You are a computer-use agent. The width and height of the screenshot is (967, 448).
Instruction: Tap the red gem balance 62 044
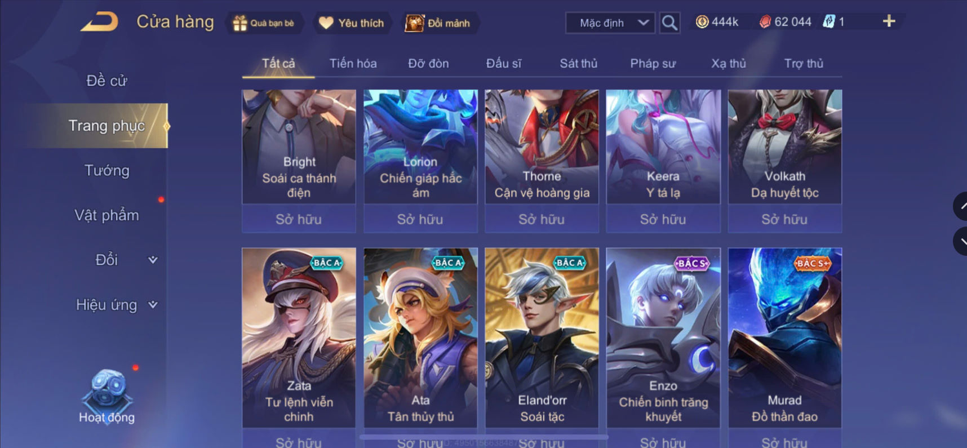coord(785,22)
